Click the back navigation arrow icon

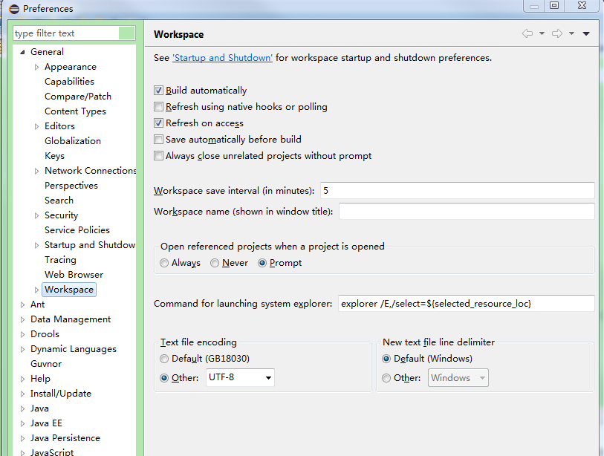click(527, 33)
